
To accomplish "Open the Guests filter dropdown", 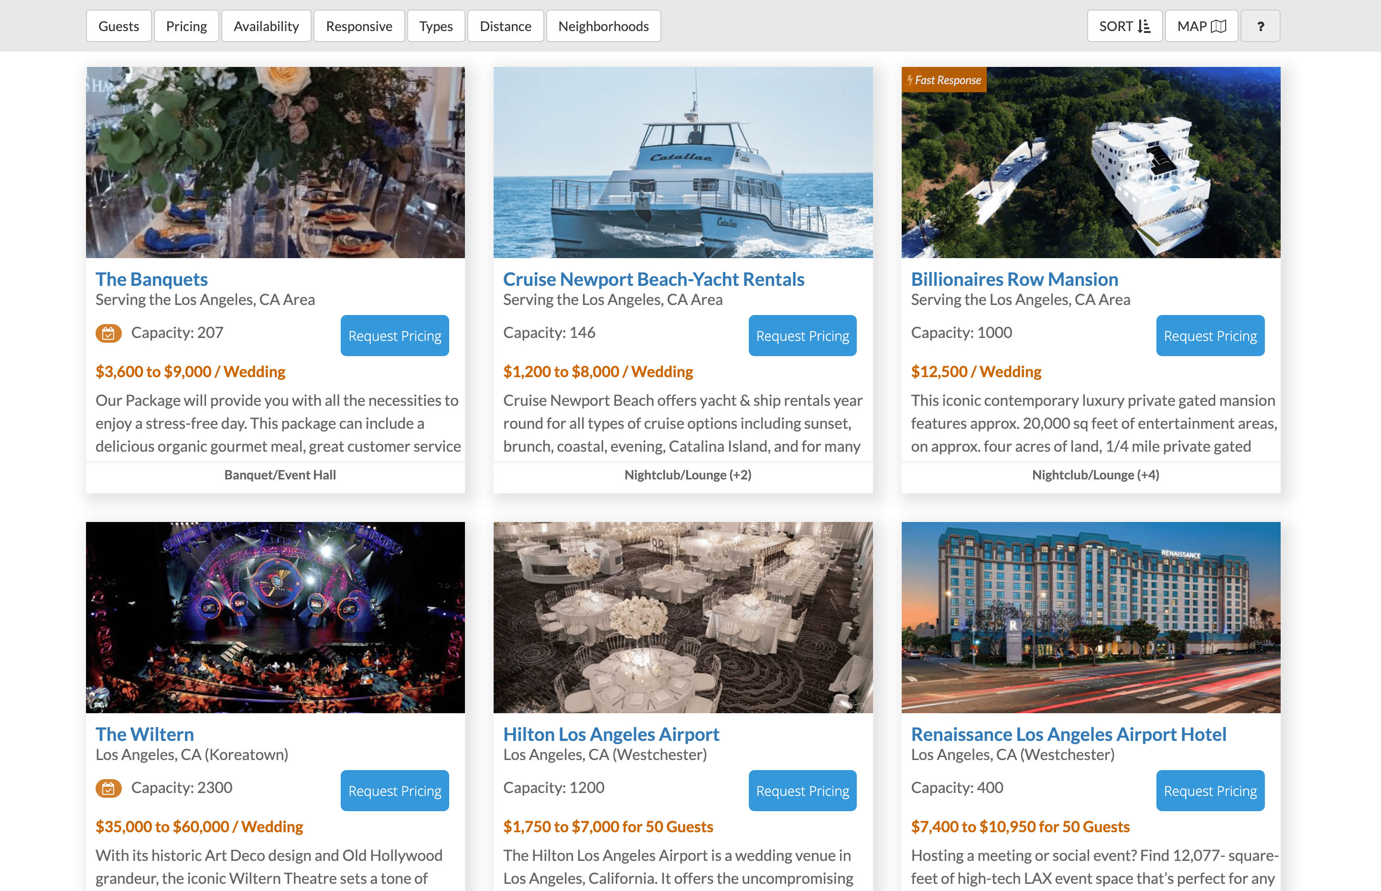I will 119,26.
